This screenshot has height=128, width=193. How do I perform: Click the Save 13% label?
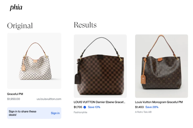click(94, 107)
